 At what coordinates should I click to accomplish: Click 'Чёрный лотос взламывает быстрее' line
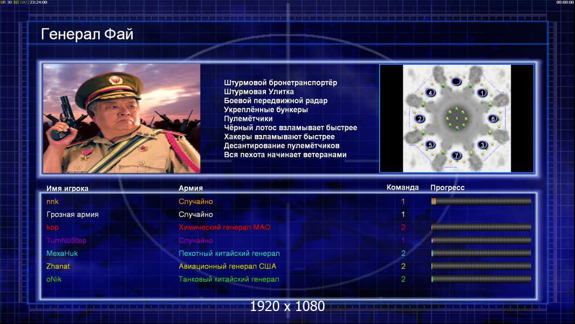pos(290,127)
